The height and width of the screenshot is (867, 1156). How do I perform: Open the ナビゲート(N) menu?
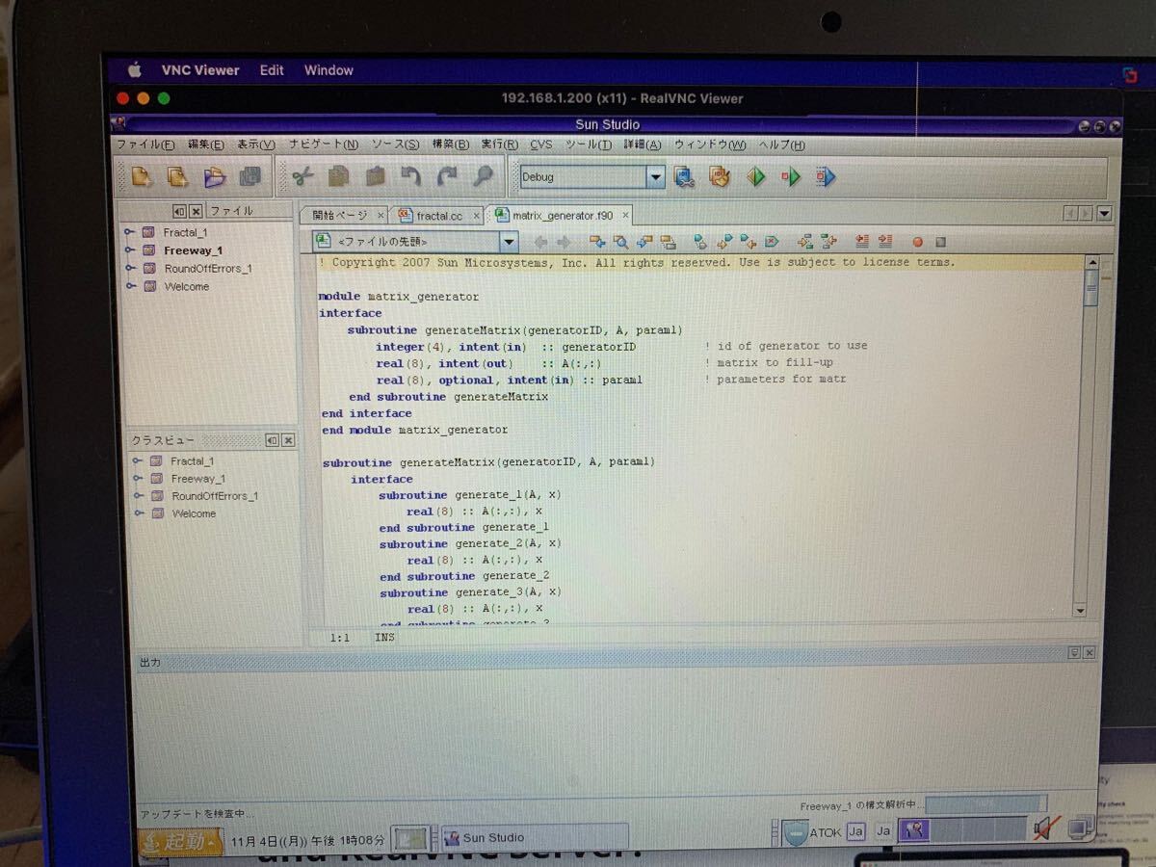click(x=324, y=144)
